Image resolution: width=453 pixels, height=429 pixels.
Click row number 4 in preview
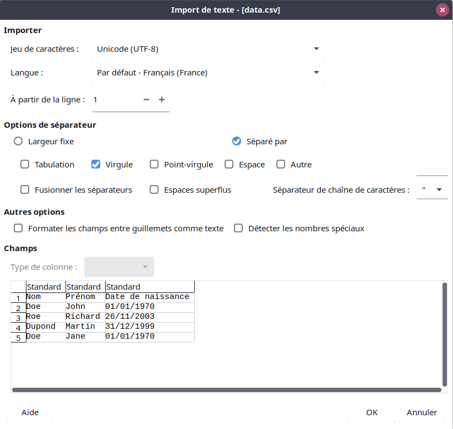[x=18, y=328]
